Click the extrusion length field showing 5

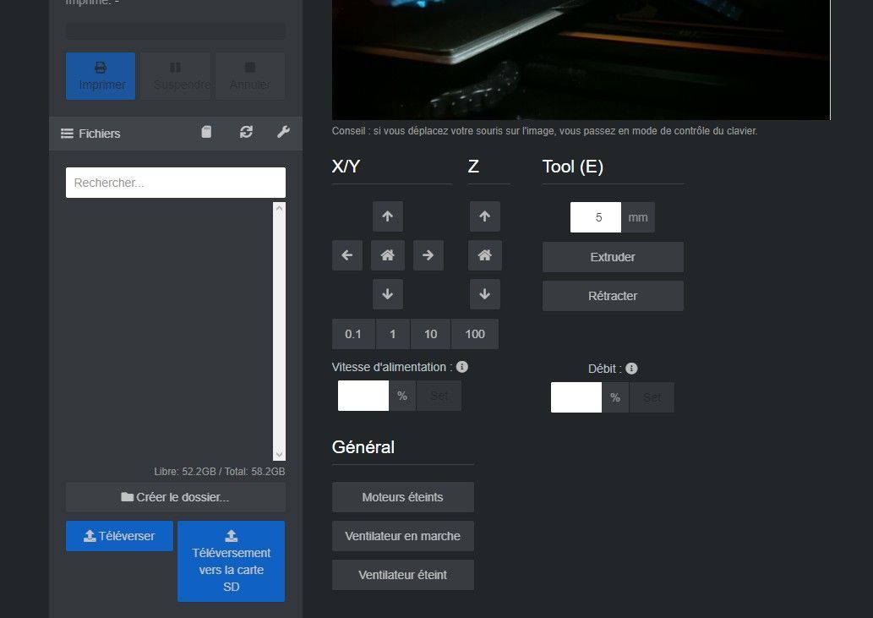(x=596, y=217)
